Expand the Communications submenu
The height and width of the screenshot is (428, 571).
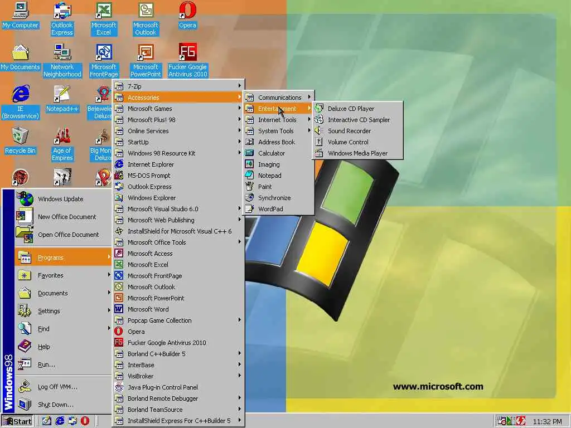pos(279,98)
